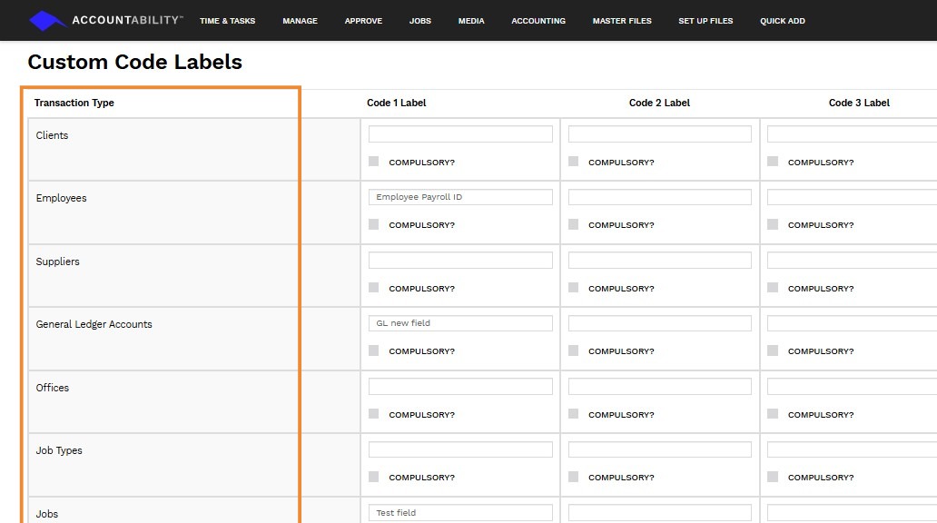The height and width of the screenshot is (523, 937).
Task: Check Compulsory for Suppliers Code 2
Action: point(574,288)
